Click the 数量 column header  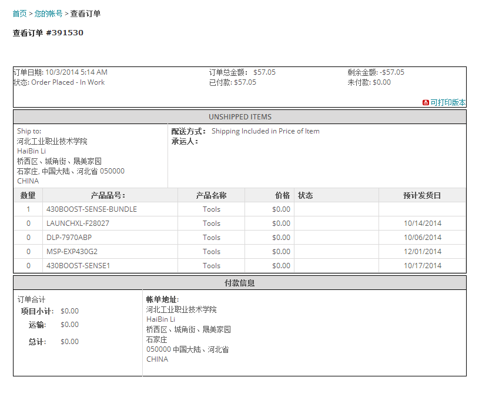coord(28,195)
